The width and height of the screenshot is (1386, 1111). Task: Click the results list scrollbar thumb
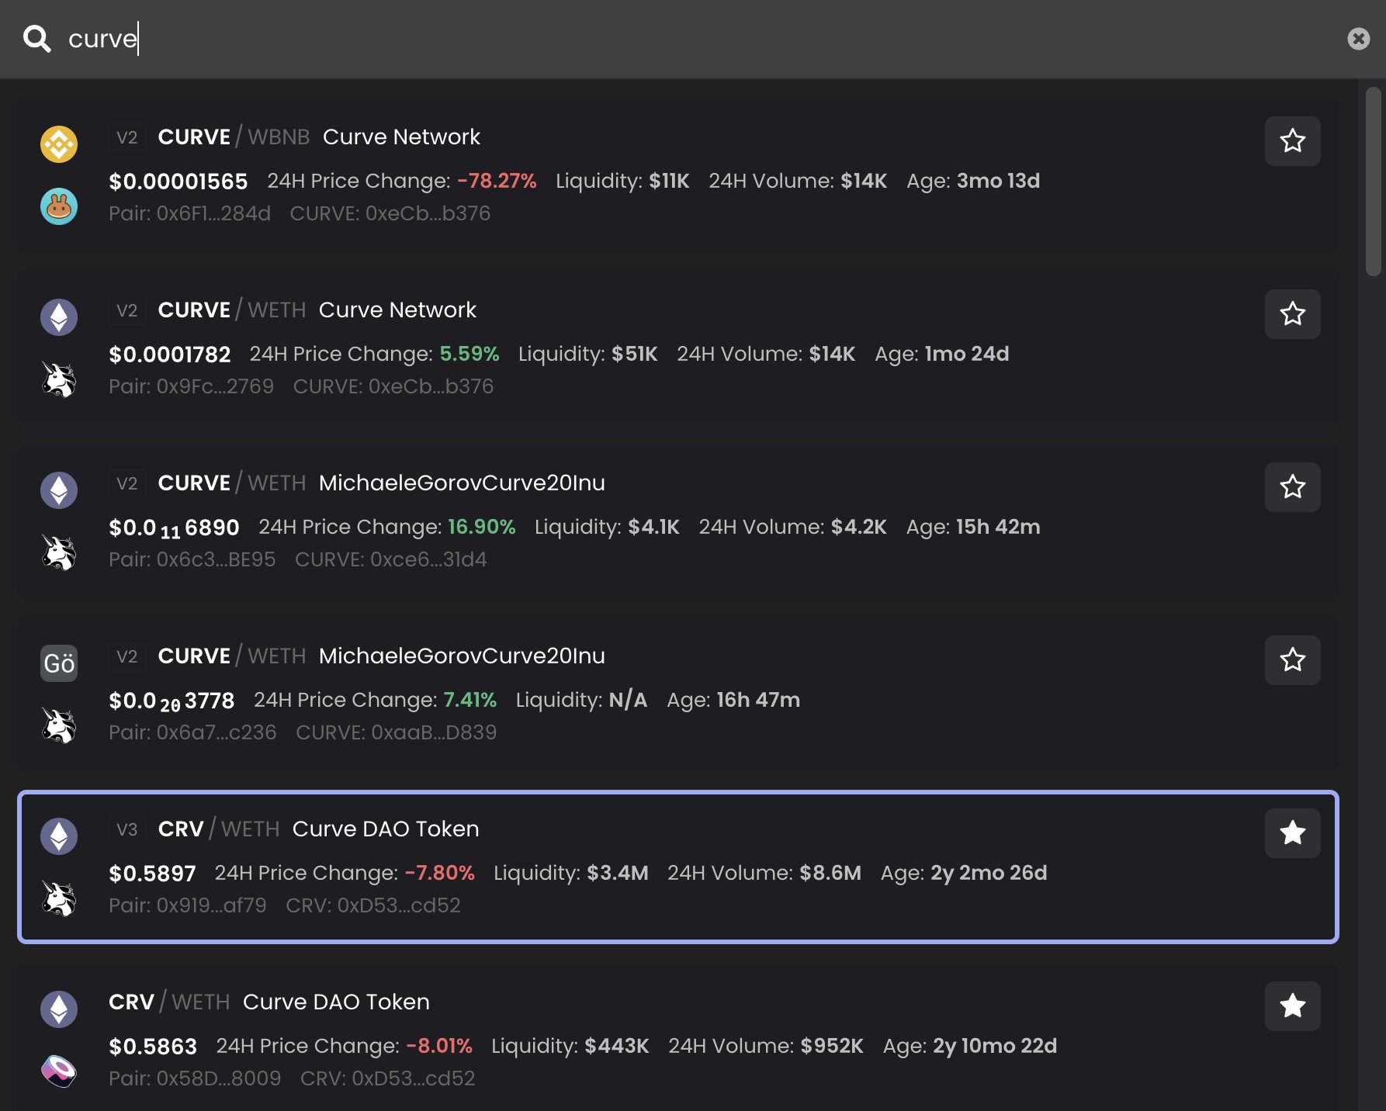tap(1374, 181)
